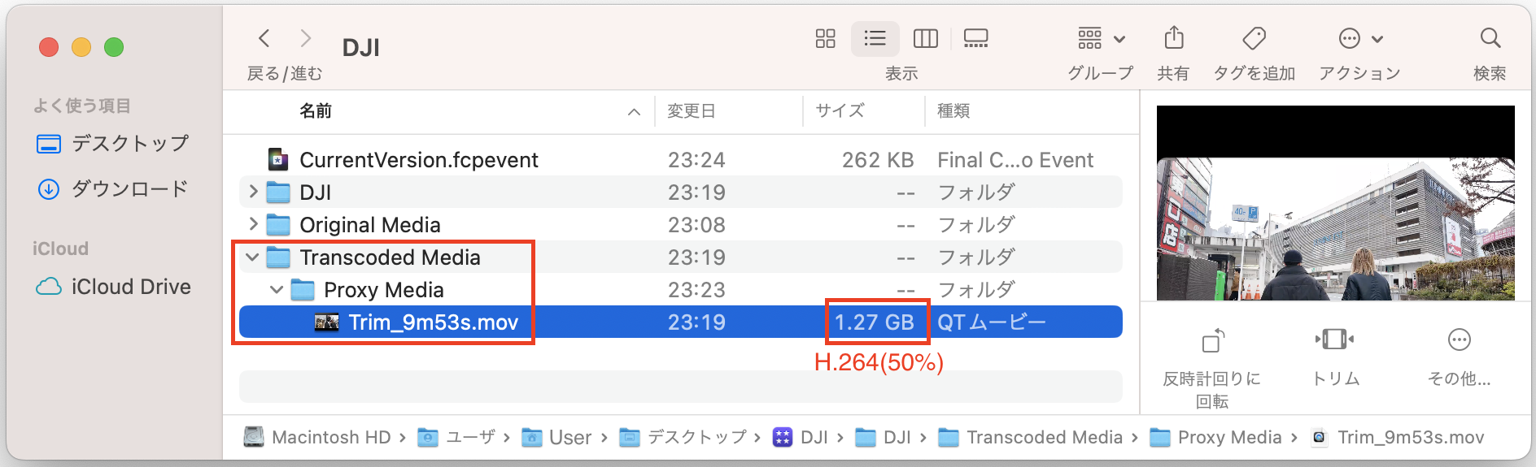Click the Trim quick action icon
This screenshot has height=467, width=1536.
tap(1334, 339)
